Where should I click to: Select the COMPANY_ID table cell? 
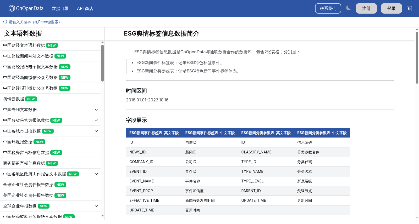click(x=154, y=162)
